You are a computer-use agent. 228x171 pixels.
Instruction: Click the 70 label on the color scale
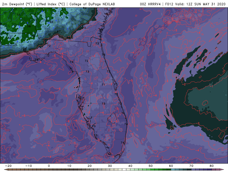tap(191, 166)
